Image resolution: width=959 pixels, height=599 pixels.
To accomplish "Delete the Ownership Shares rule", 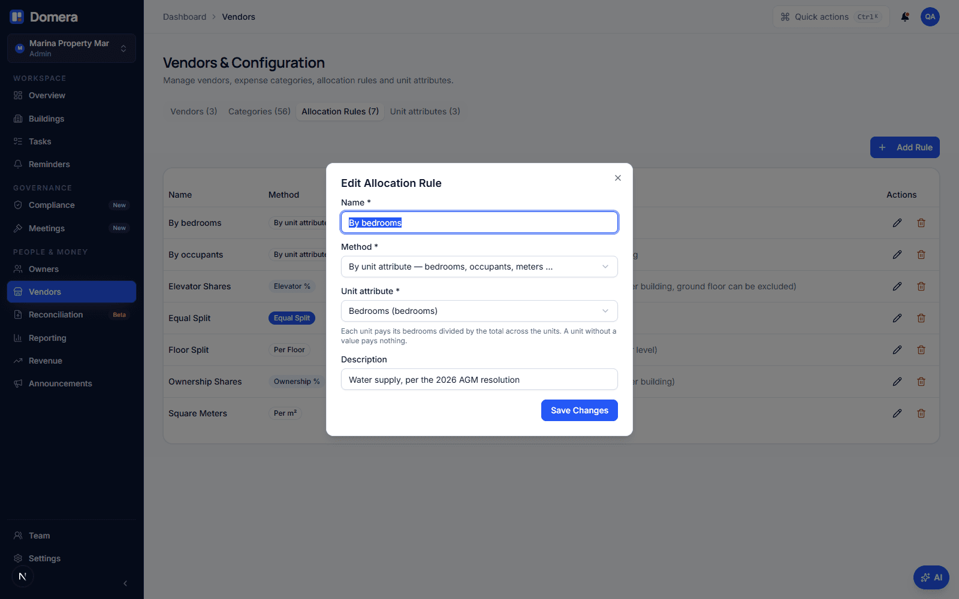I will point(921,382).
